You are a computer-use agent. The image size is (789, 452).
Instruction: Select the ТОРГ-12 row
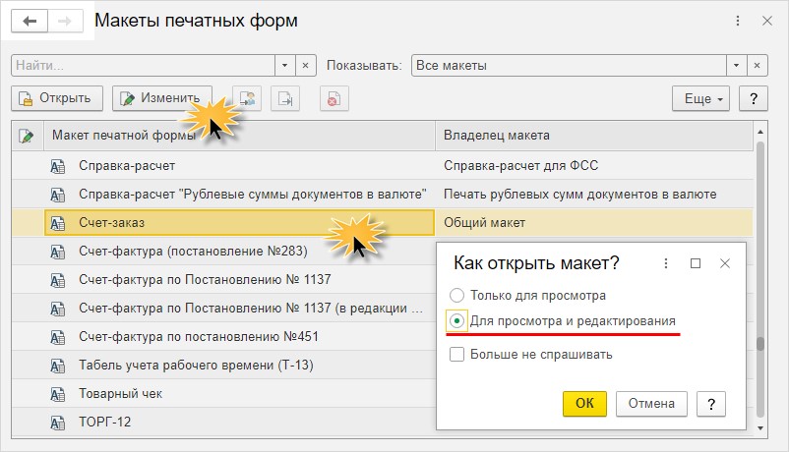(x=224, y=422)
